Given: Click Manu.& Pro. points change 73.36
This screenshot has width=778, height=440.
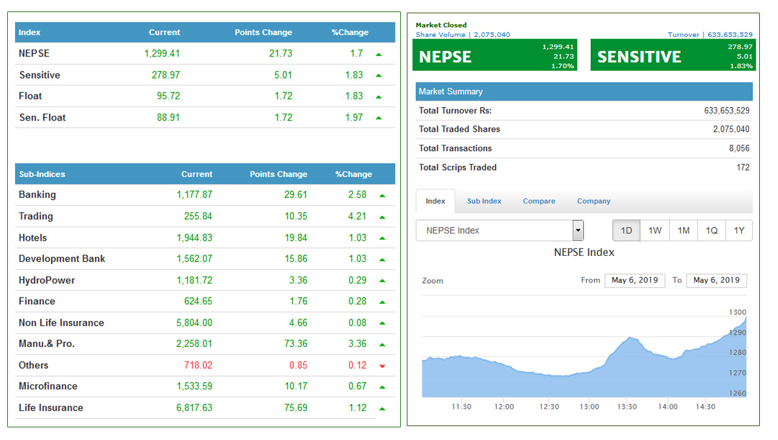Looking at the screenshot, I should (296, 343).
